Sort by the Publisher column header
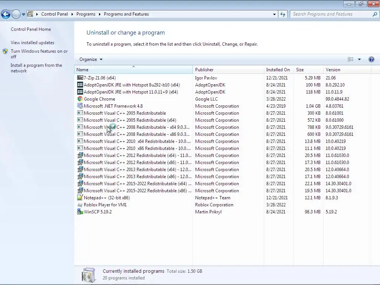 (x=228, y=69)
